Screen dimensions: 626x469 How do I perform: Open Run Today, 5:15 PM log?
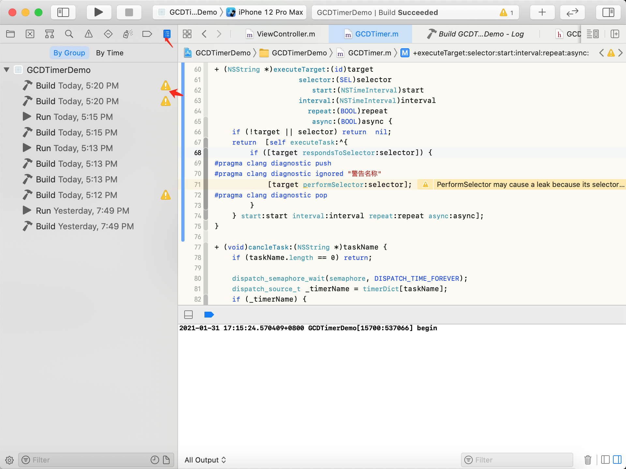(74, 117)
